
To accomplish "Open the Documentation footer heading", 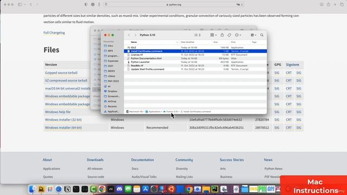I will click(143, 160).
